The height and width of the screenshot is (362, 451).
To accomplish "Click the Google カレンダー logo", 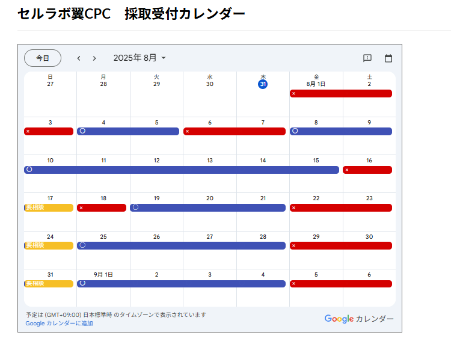I will click(359, 319).
